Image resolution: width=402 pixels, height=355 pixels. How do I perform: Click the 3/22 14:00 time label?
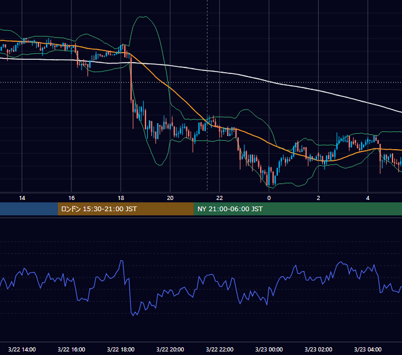pyautogui.click(x=22, y=349)
